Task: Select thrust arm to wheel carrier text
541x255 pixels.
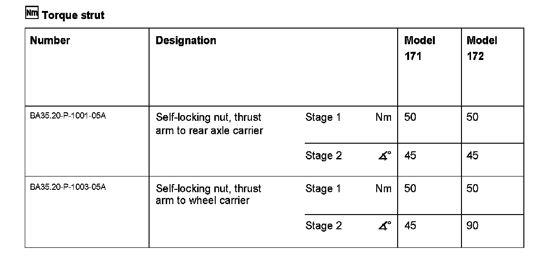Action: coord(209,195)
